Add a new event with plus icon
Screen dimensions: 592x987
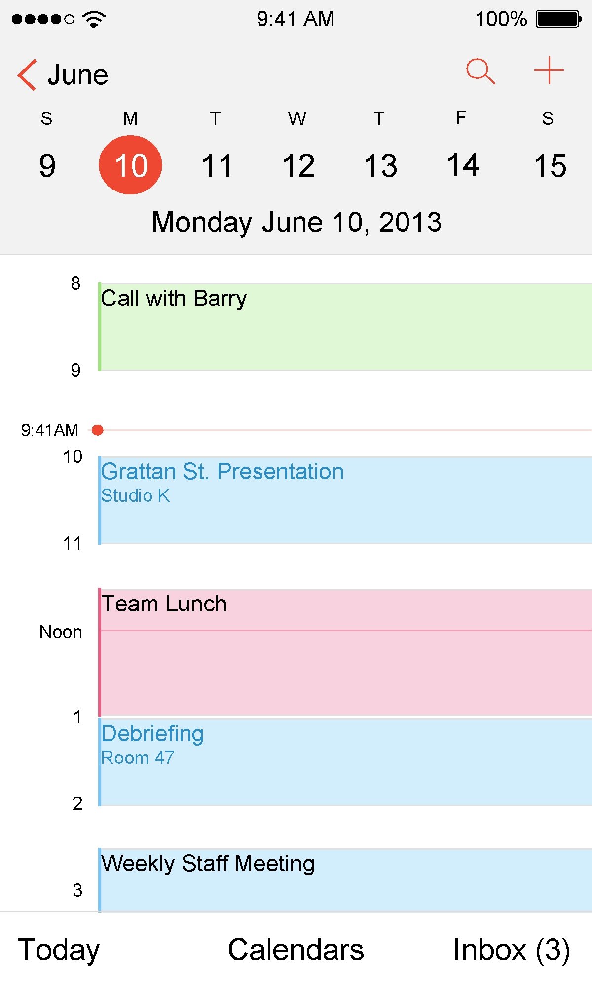click(x=549, y=71)
